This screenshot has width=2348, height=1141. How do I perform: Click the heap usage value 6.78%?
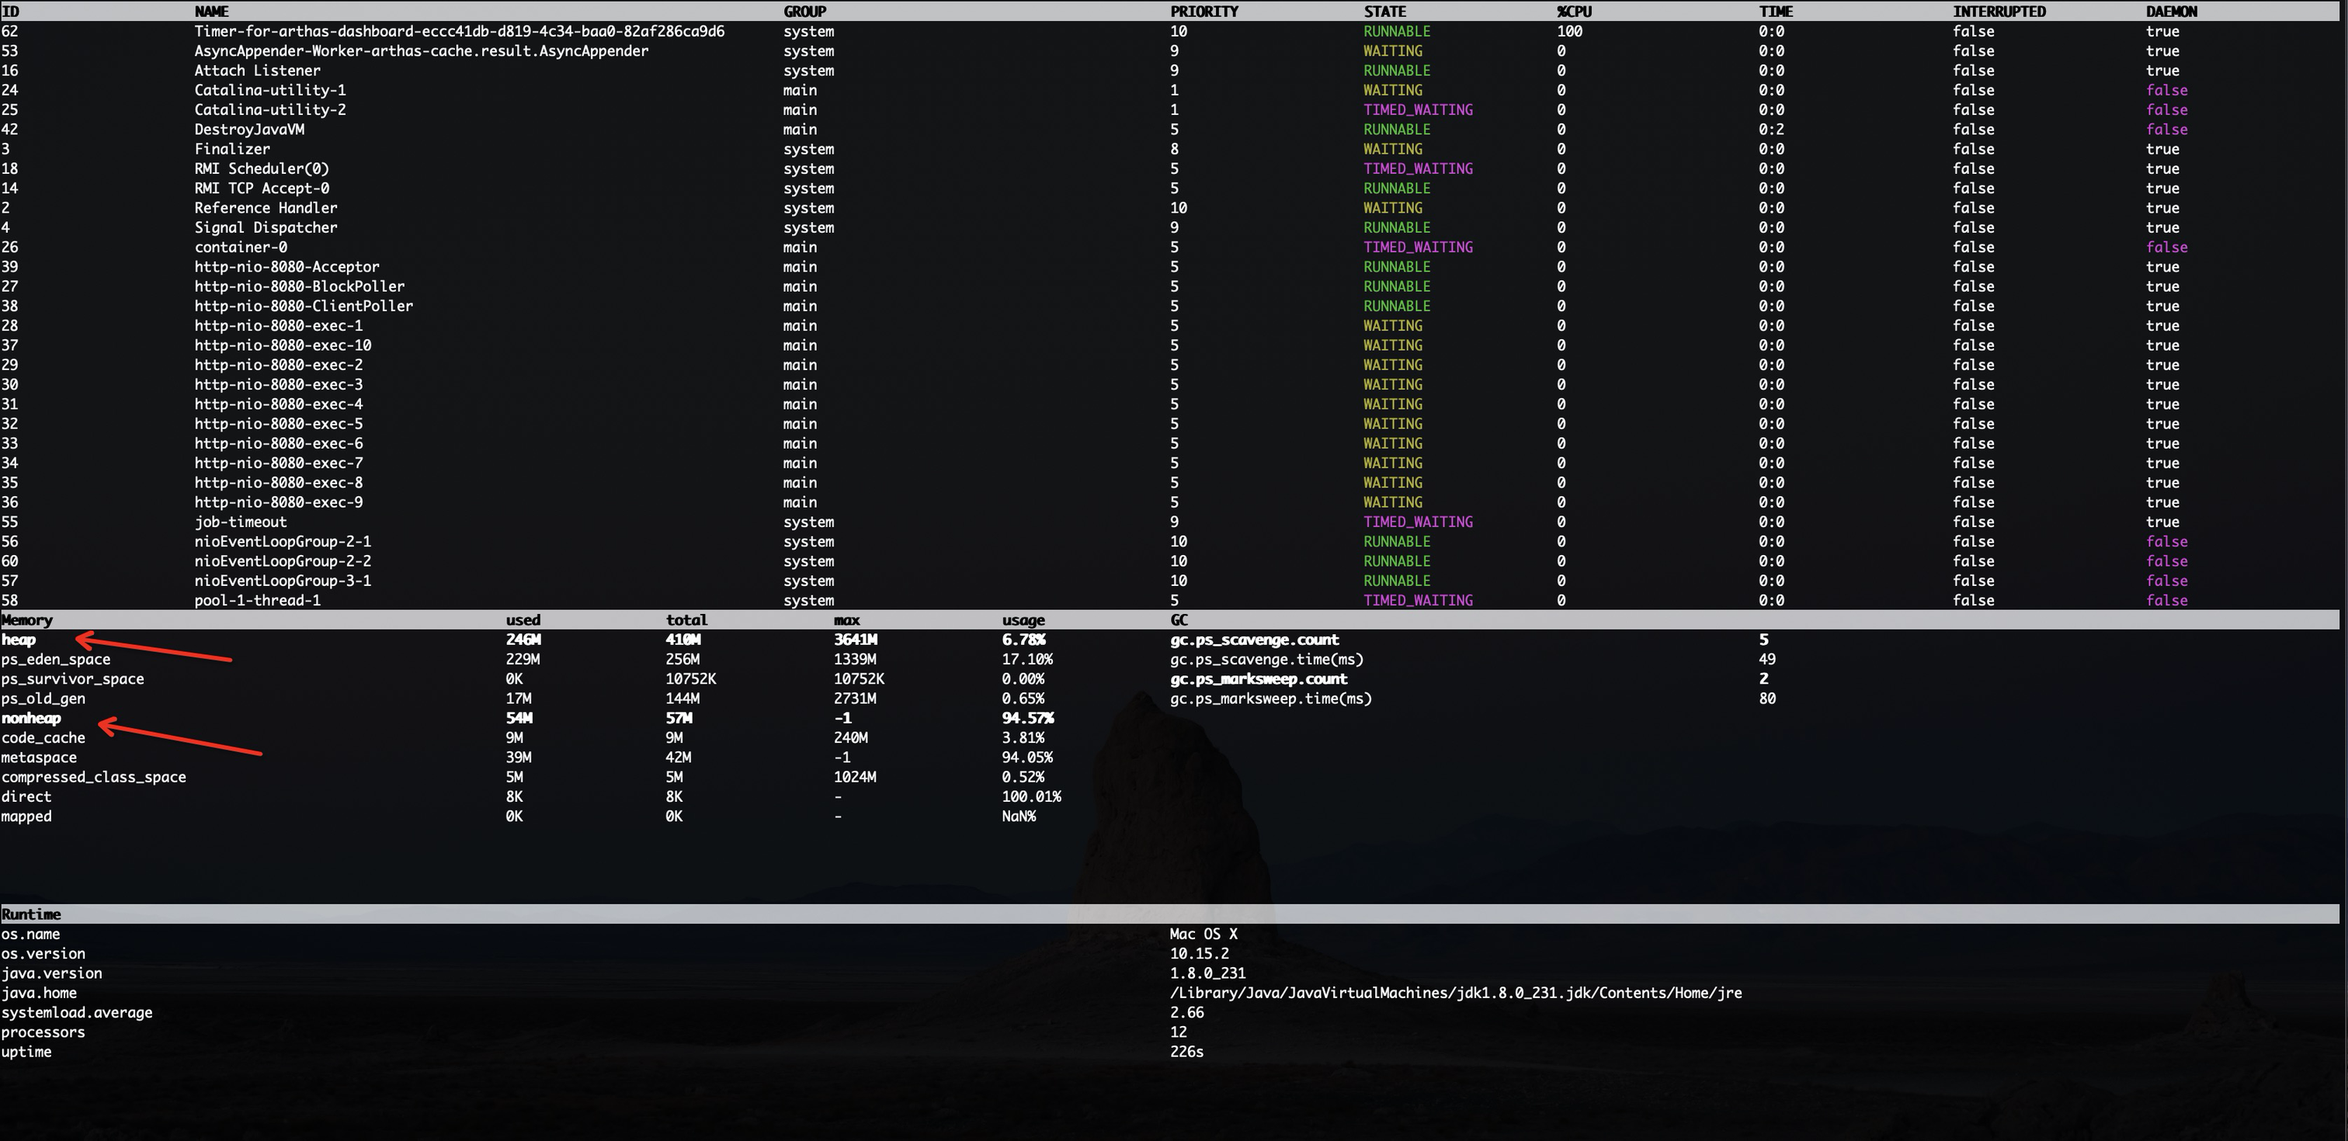click(1023, 640)
